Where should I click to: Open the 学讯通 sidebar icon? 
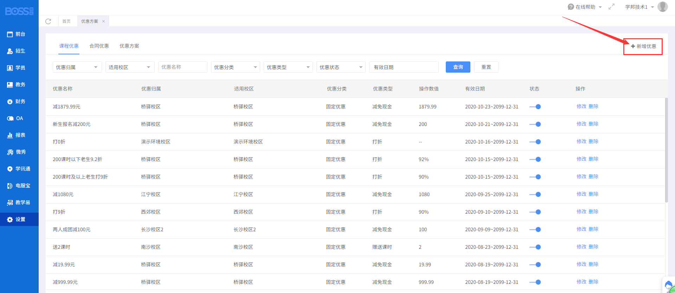point(10,169)
